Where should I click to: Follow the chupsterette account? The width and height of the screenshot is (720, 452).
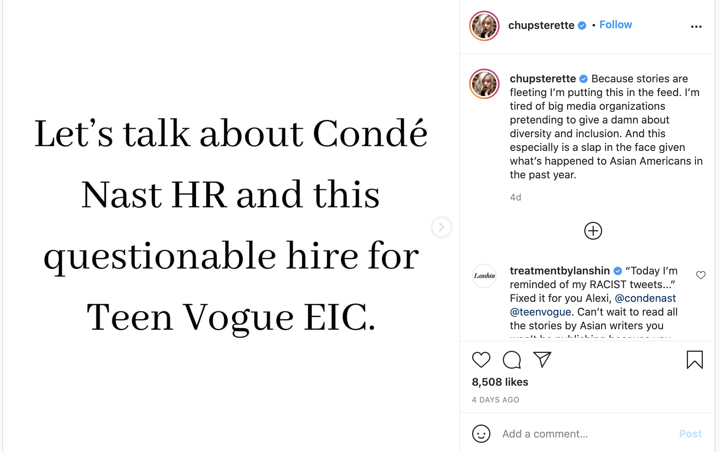pyautogui.click(x=616, y=25)
